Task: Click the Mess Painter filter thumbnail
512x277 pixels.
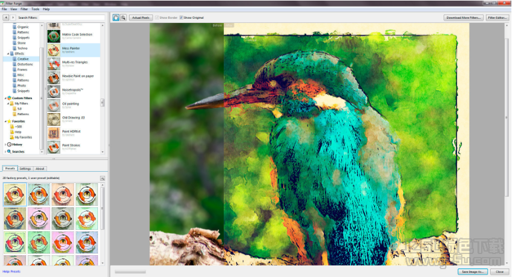Action: 53,50
